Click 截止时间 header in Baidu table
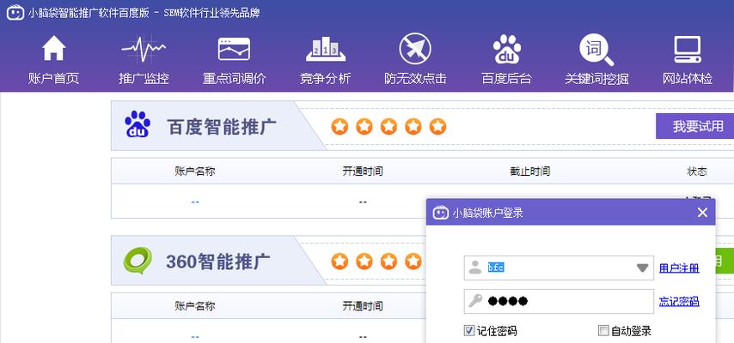 [530, 171]
